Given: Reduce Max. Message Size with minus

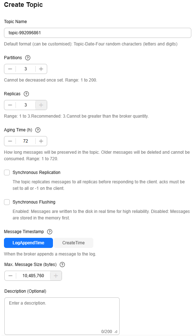Looking at the screenshot, I should click(10, 276).
